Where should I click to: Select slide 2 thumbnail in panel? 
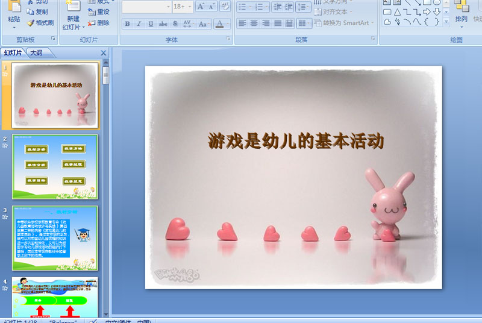click(x=55, y=166)
